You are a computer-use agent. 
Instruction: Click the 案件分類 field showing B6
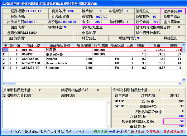click(x=180, y=11)
